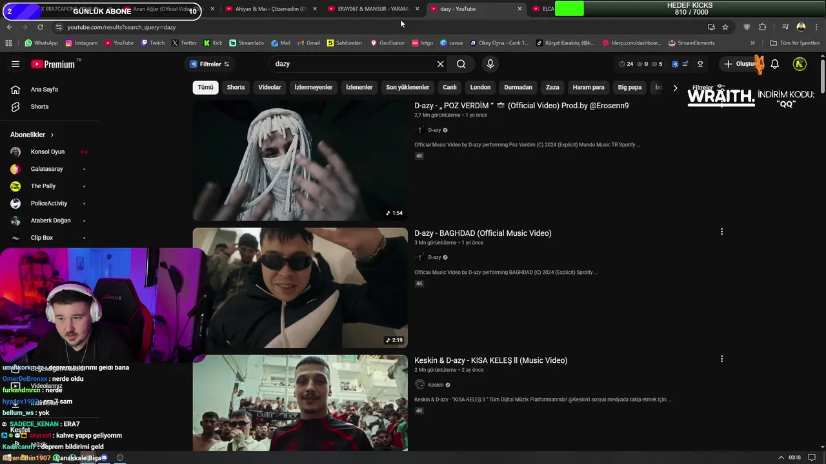This screenshot has height=464, width=826.
Task: Open D-azy BAGHDAD video title
Action: click(483, 233)
